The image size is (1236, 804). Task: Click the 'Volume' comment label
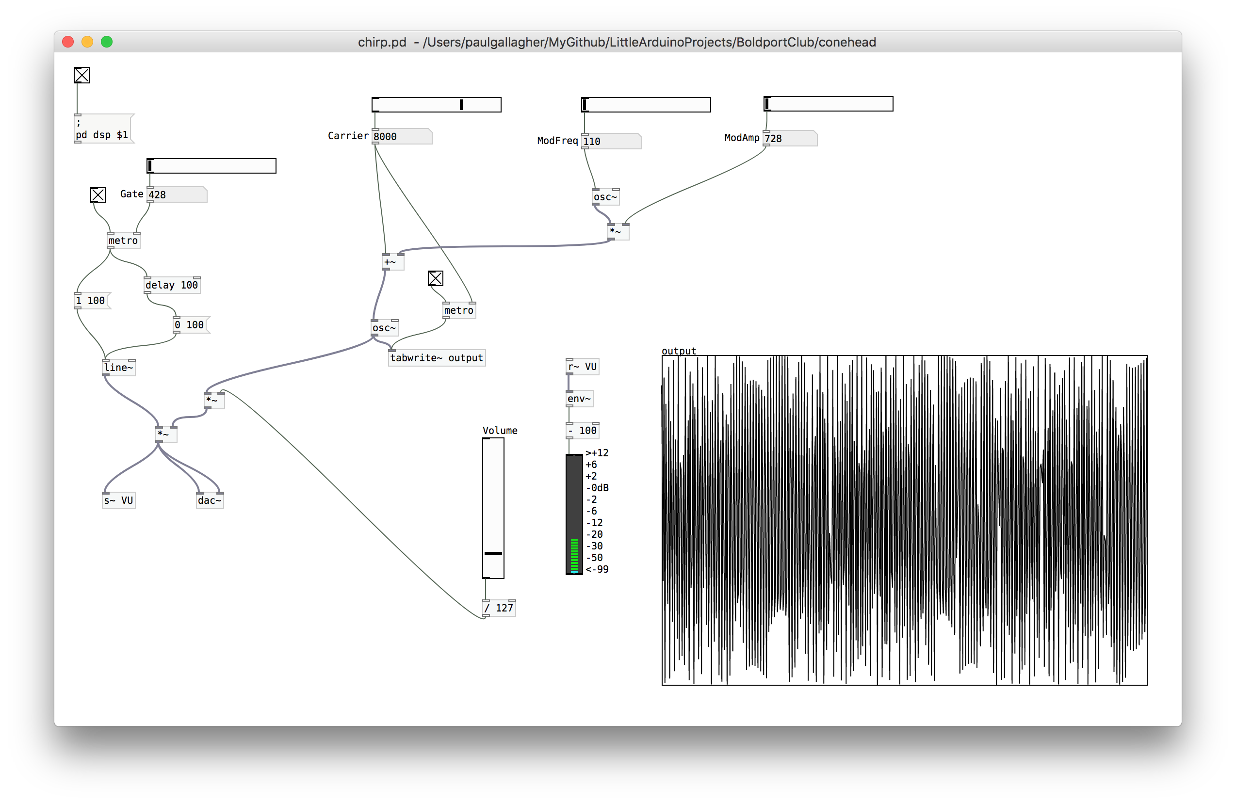point(500,431)
